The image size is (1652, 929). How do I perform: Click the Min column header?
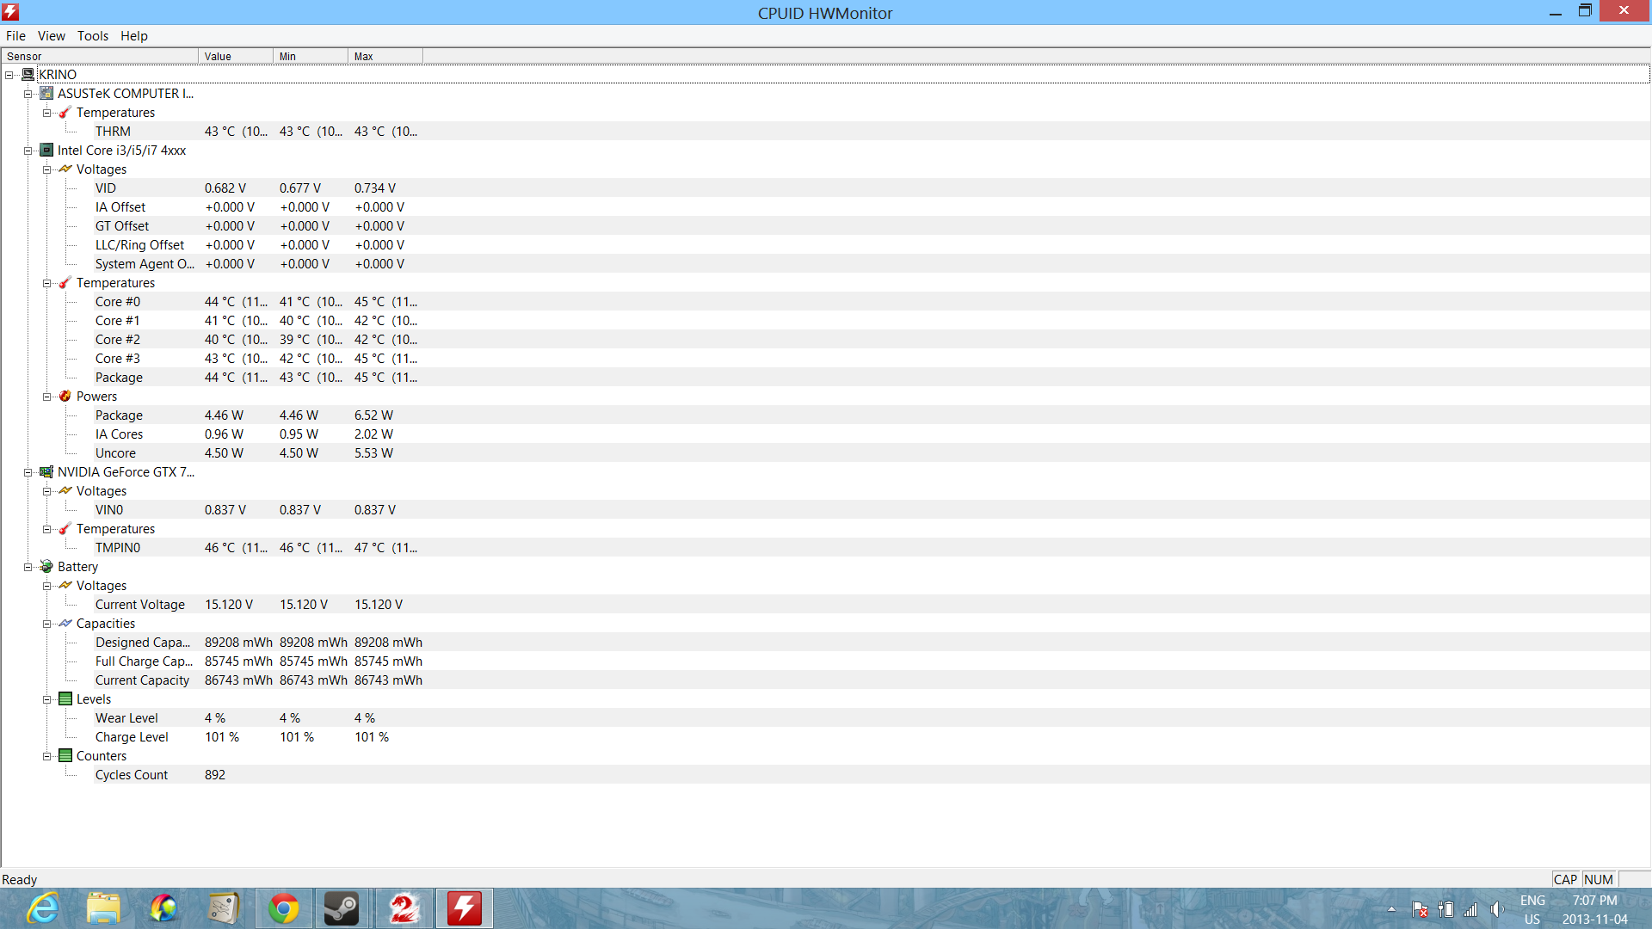(311, 56)
